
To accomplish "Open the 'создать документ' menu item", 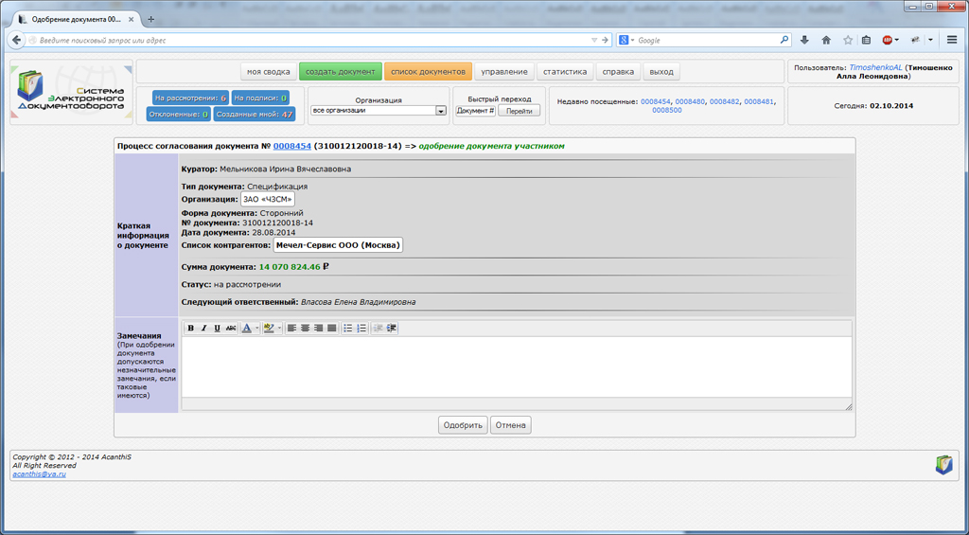I will click(341, 72).
